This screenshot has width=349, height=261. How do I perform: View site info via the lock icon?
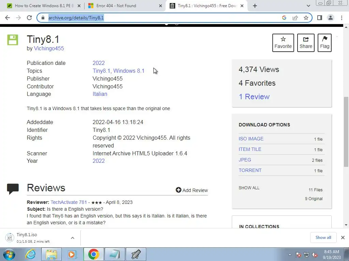[x=43, y=18]
